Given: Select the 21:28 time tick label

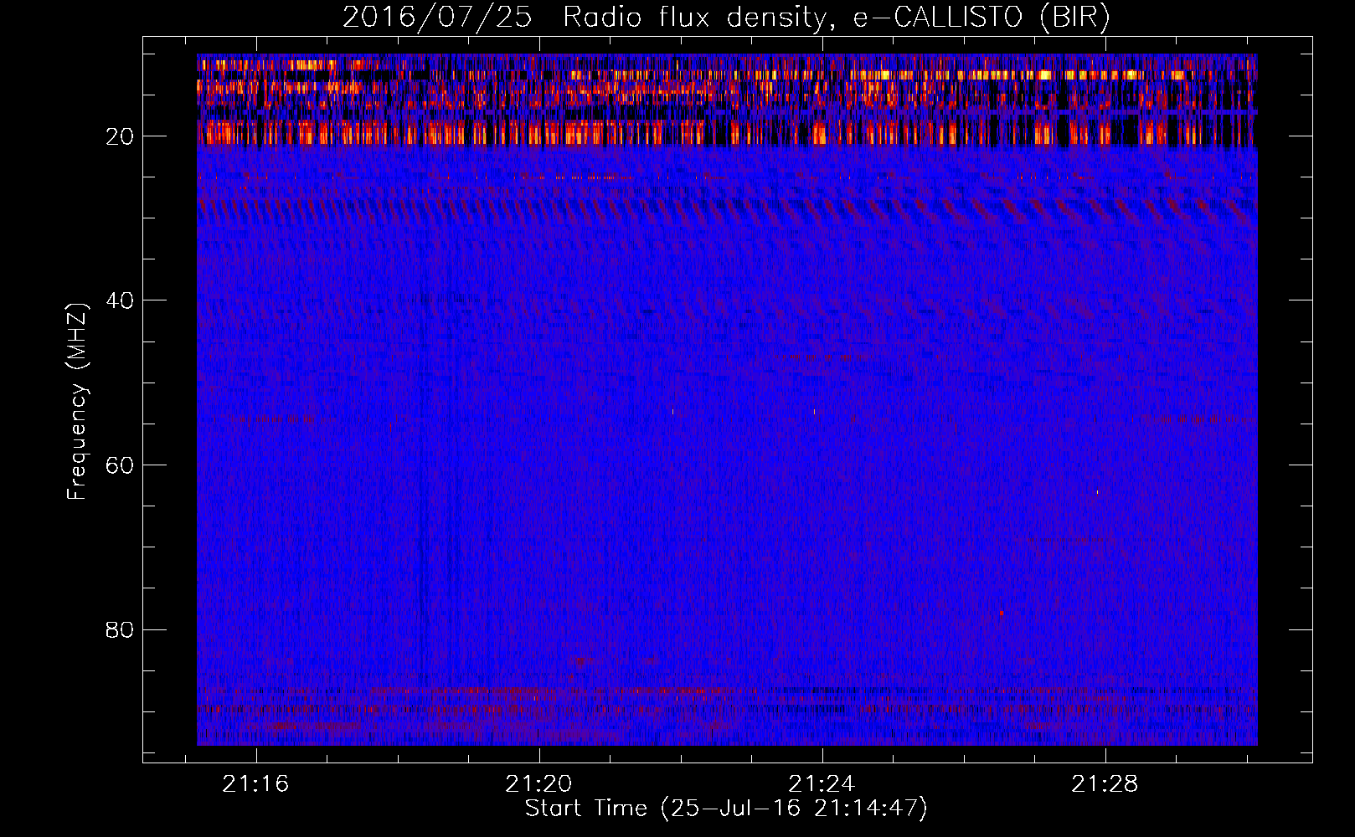Looking at the screenshot, I should [x=1105, y=784].
